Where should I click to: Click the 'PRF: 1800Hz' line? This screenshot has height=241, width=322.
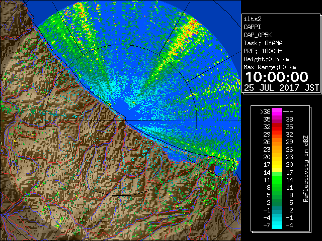tap(263, 51)
